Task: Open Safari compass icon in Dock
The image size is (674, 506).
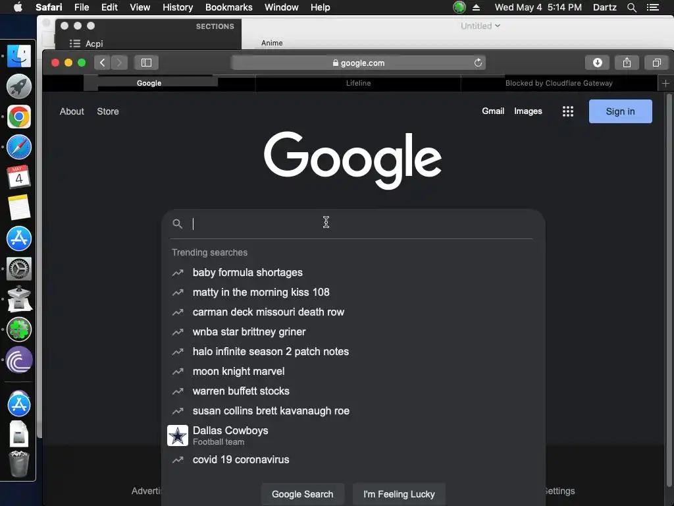Action: coord(19,147)
